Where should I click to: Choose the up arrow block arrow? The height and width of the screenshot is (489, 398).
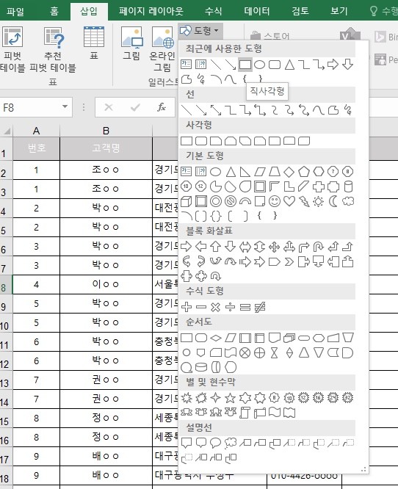[x=216, y=247]
